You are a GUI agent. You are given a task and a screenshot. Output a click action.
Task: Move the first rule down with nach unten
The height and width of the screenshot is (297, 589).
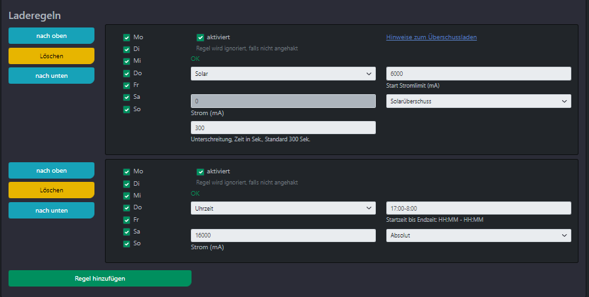coord(51,76)
